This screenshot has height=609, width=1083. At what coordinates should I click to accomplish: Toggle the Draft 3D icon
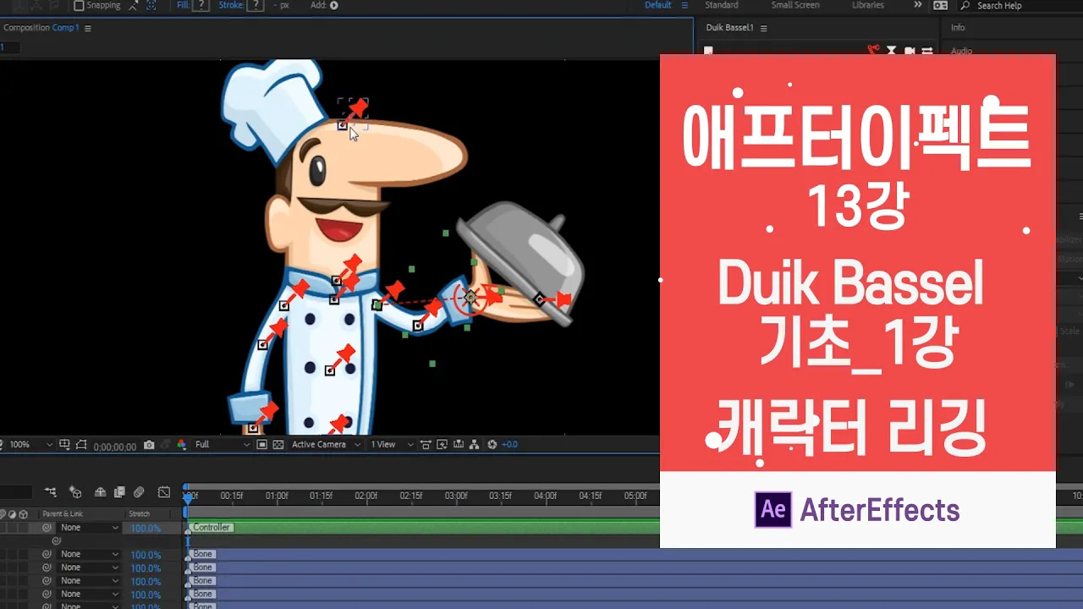click(75, 492)
